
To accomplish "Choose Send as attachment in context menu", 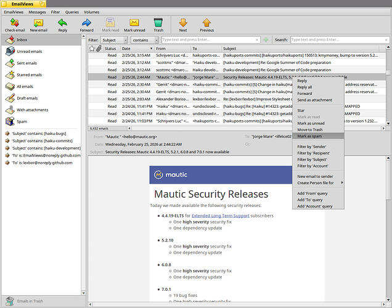I will [x=318, y=100].
